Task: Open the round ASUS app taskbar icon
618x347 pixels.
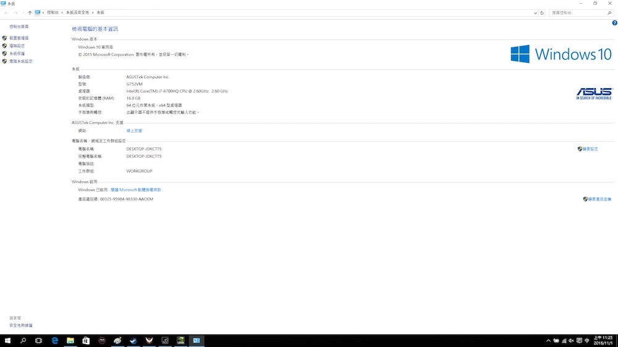Action: pyautogui.click(x=102, y=341)
